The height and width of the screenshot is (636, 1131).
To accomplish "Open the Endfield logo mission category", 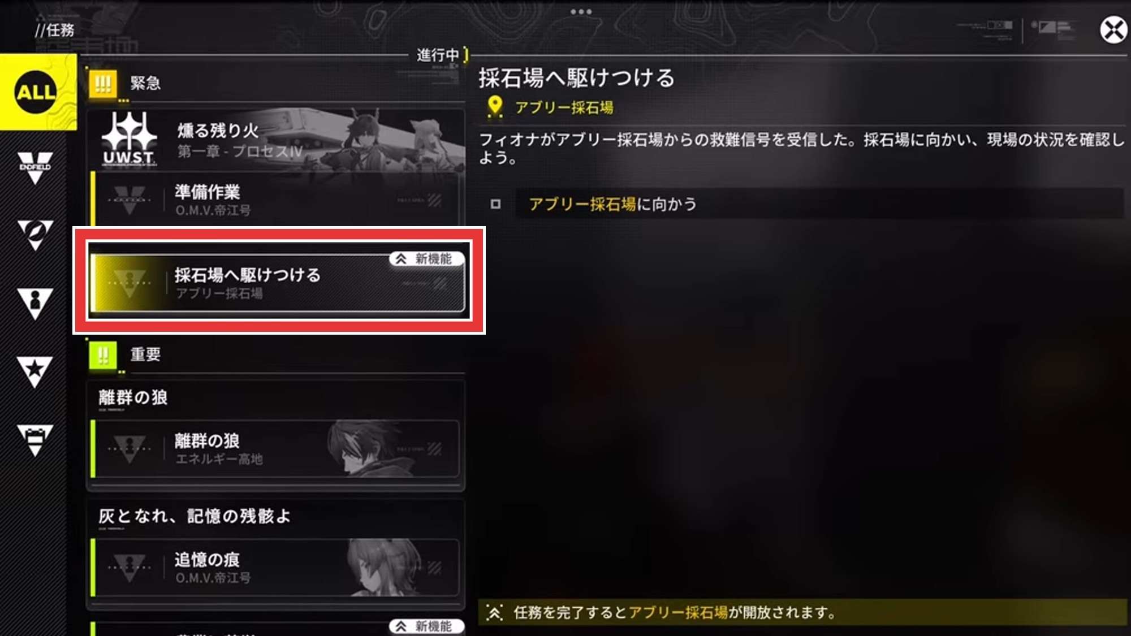I will coord(35,168).
